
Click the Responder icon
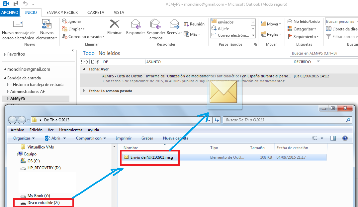(135, 24)
